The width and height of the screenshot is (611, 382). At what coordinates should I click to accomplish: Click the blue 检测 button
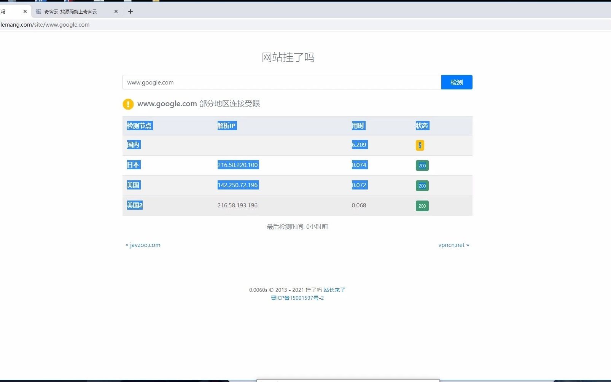click(x=457, y=82)
